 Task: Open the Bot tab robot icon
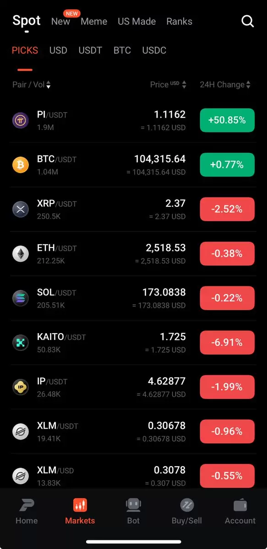coord(133,505)
